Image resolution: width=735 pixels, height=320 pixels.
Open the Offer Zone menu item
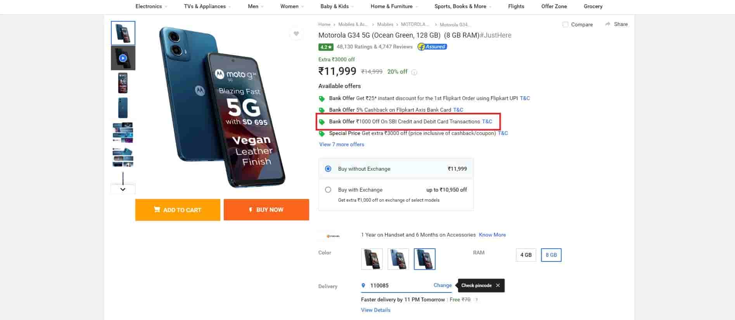pyautogui.click(x=554, y=6)
